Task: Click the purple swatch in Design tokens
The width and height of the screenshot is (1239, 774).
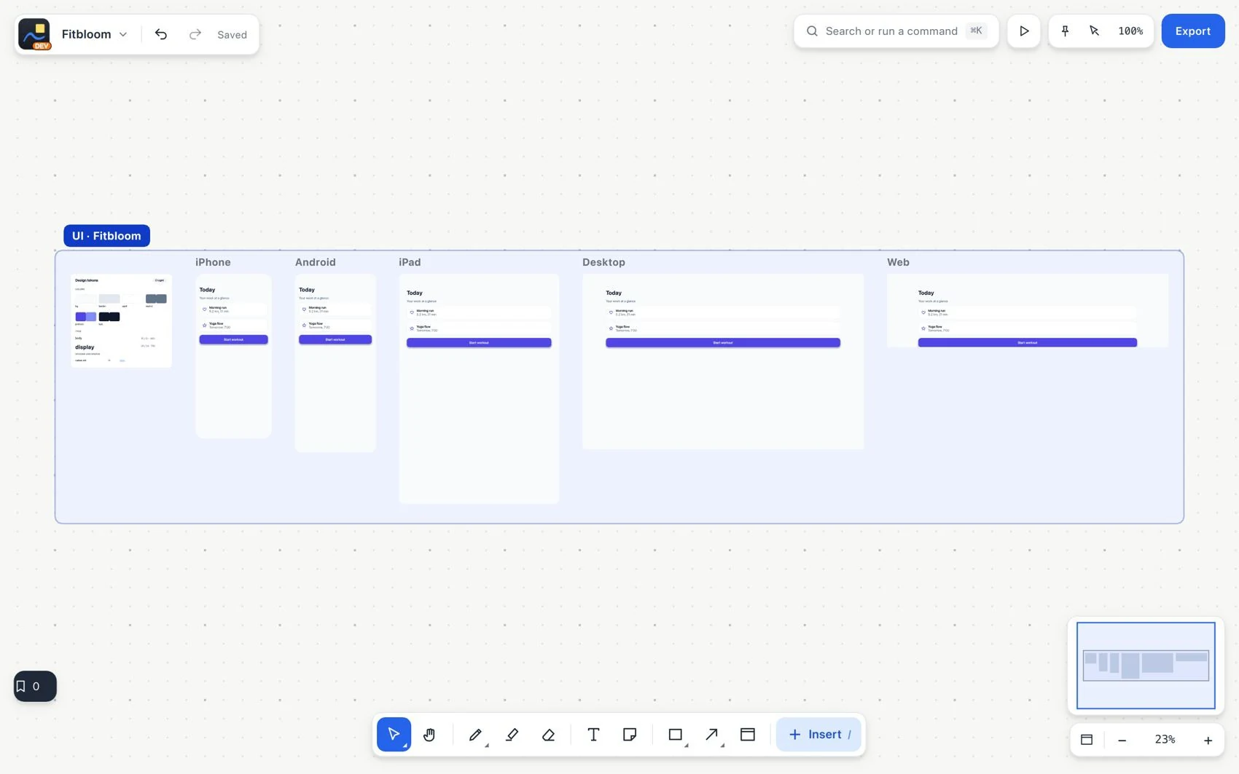Action: 86,317
